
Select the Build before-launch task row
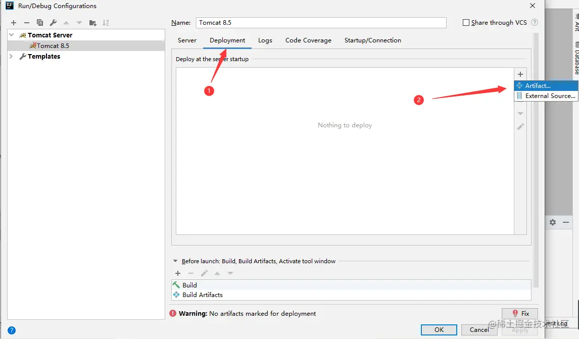point(351,285)
